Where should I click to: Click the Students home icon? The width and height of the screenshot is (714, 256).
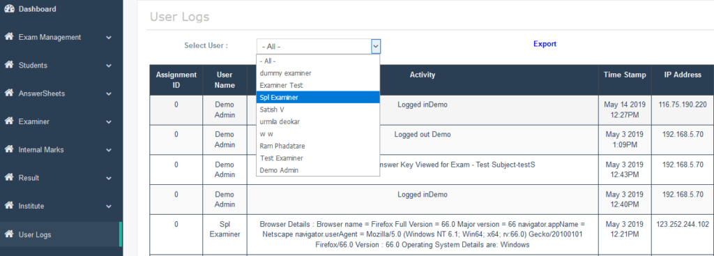click(8, 65)
